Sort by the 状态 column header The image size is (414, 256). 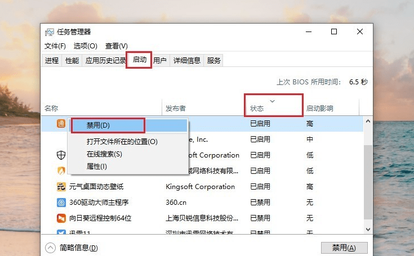click(257, 109)
